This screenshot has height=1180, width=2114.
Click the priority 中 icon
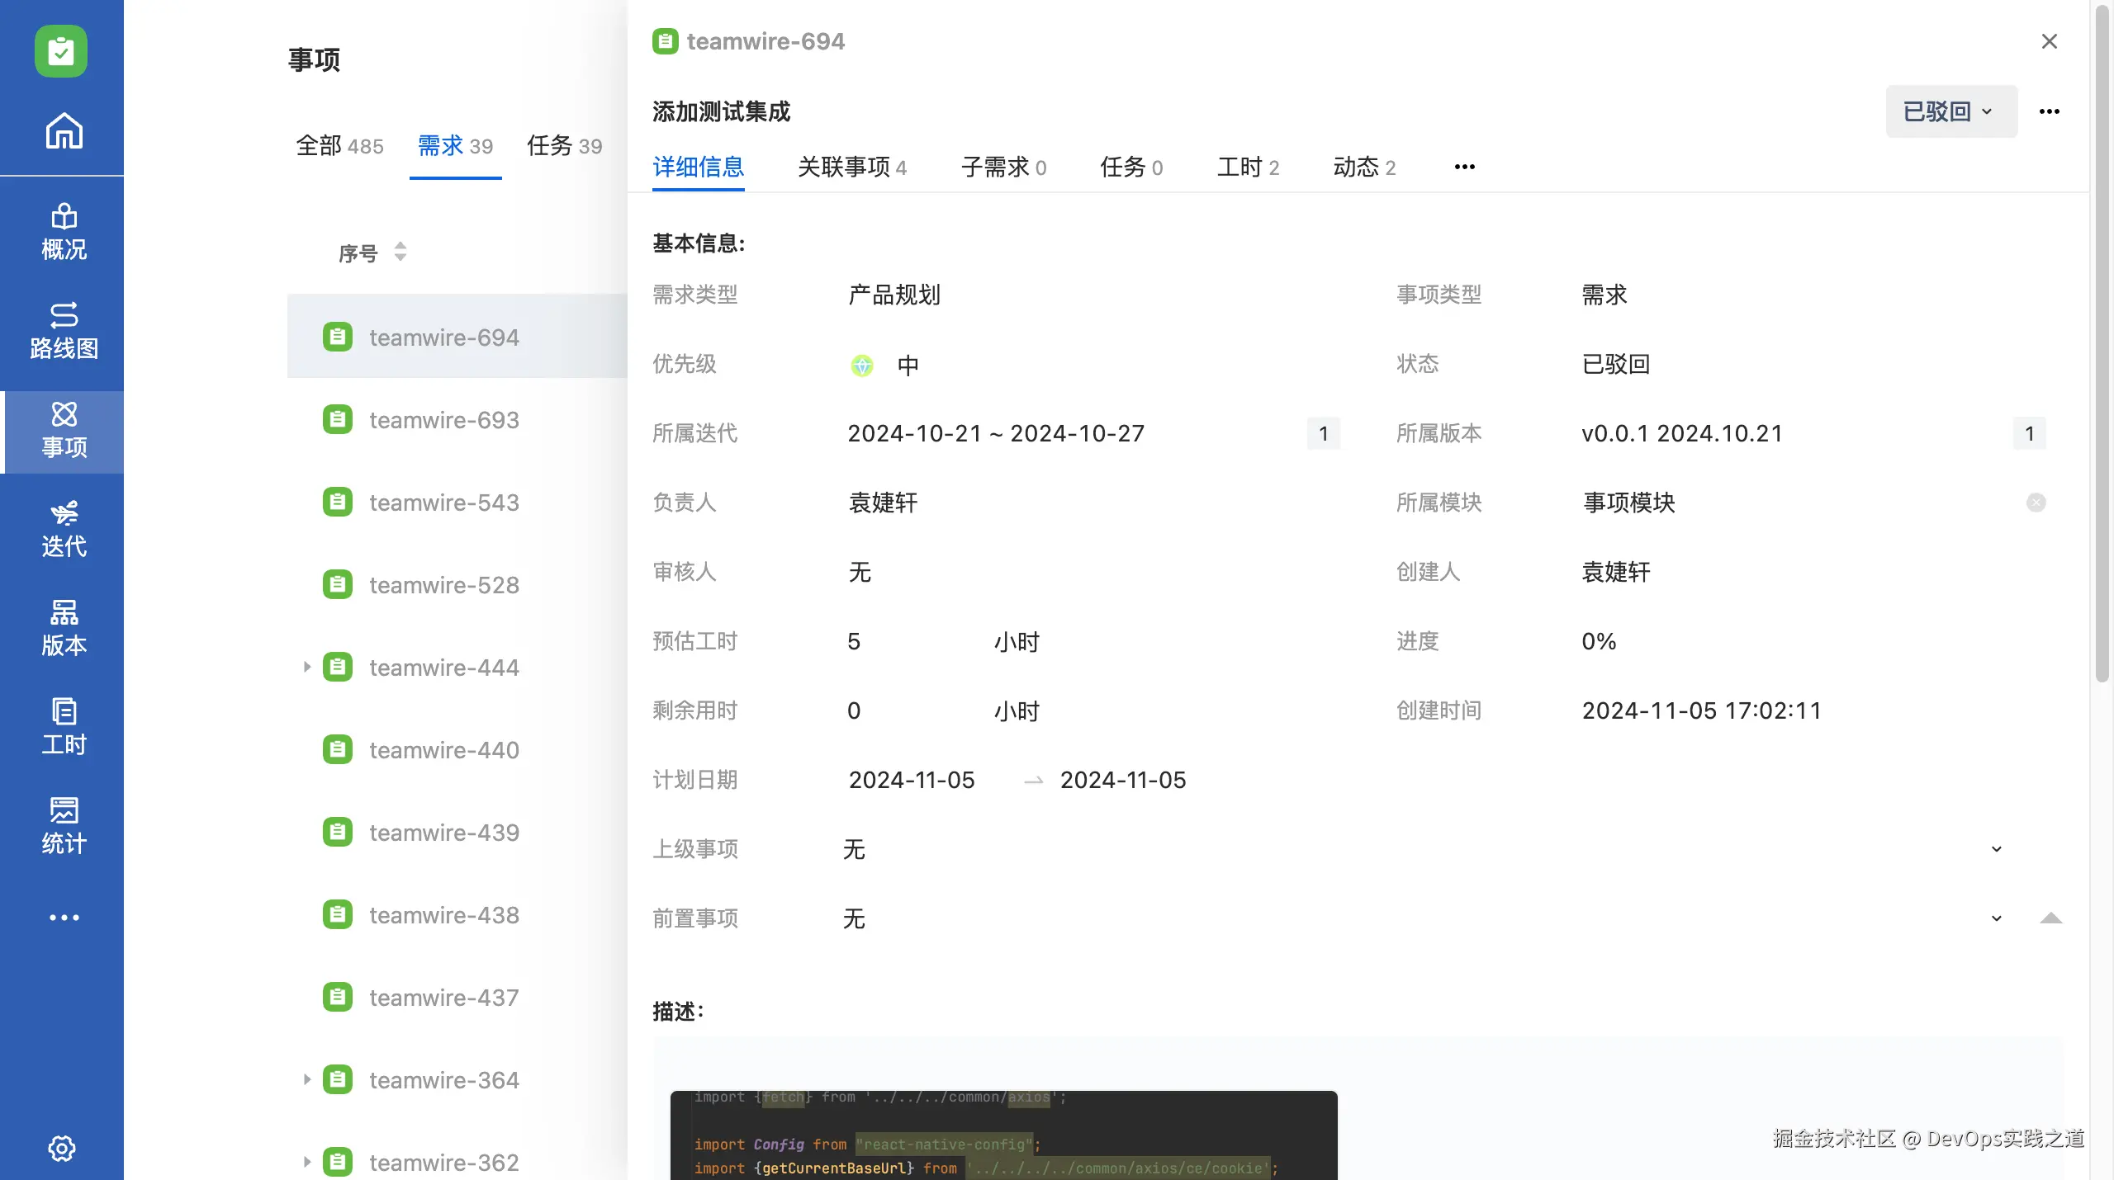click(861, 365)
